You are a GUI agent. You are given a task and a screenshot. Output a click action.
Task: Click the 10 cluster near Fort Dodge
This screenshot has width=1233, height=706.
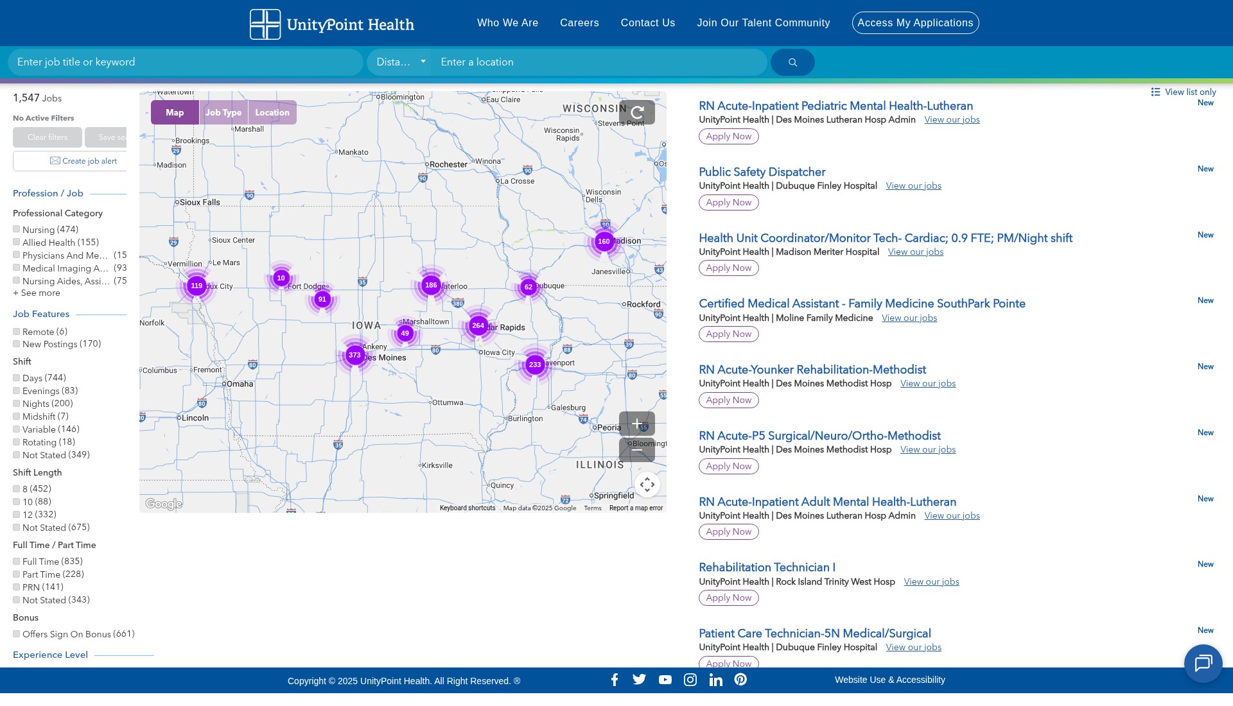pos(281,278)
